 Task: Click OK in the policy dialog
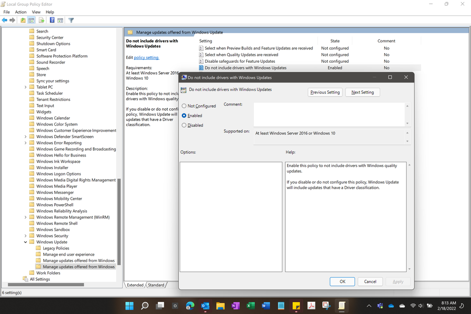coord(342,281)
